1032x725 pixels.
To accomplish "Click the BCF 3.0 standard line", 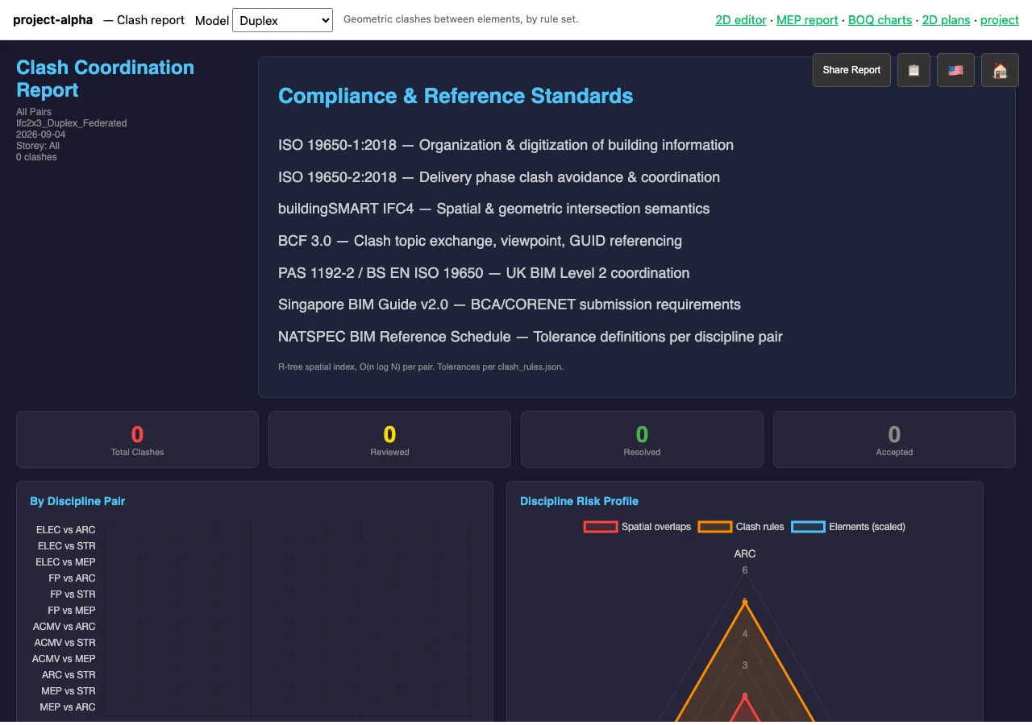I will tap(480, 241).
